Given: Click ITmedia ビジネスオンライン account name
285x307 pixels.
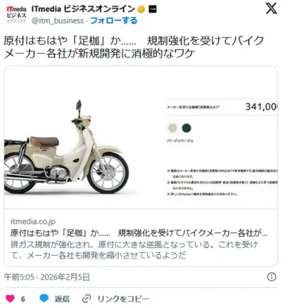Looking at the screenshot, I should pos(83,9).
